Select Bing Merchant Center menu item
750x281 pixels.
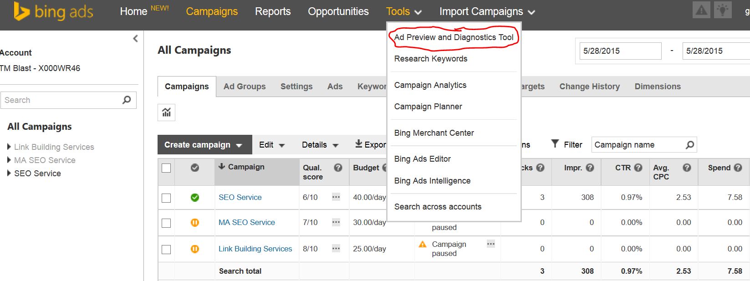pos(434,133)
